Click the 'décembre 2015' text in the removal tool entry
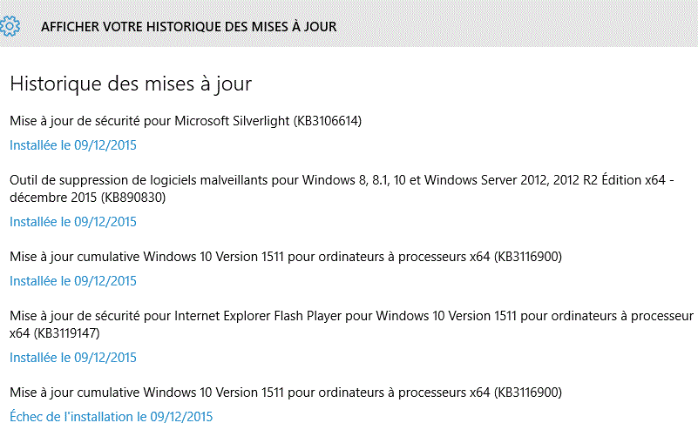Screen dimensions: 698x443 pyautogui.click(x=53, y=198)
